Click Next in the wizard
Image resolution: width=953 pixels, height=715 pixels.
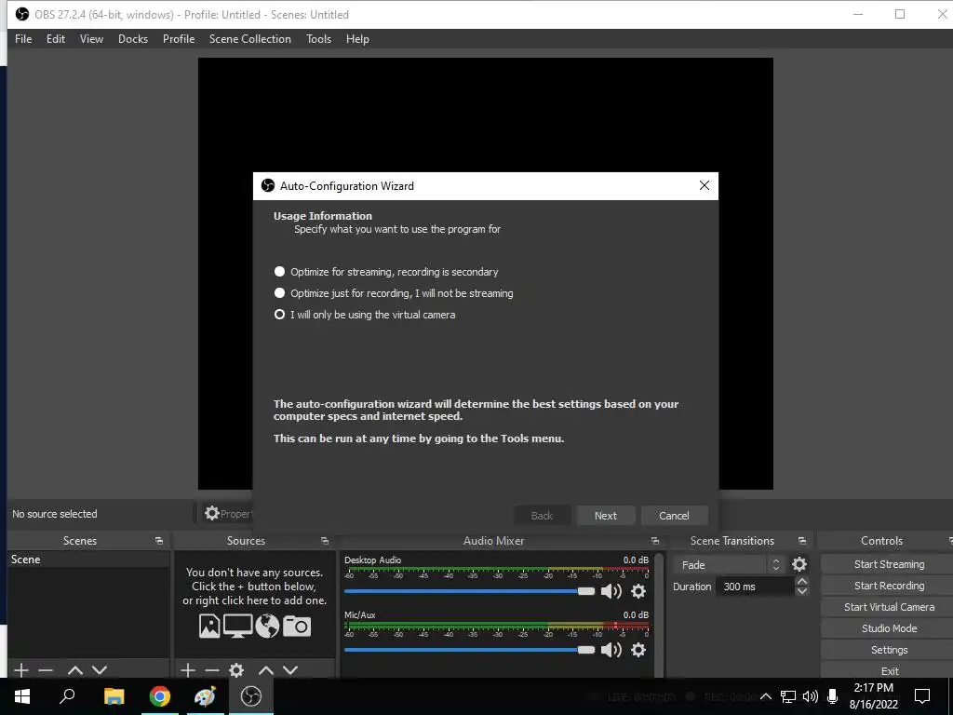pyautogui.click(x=605, y=516)
